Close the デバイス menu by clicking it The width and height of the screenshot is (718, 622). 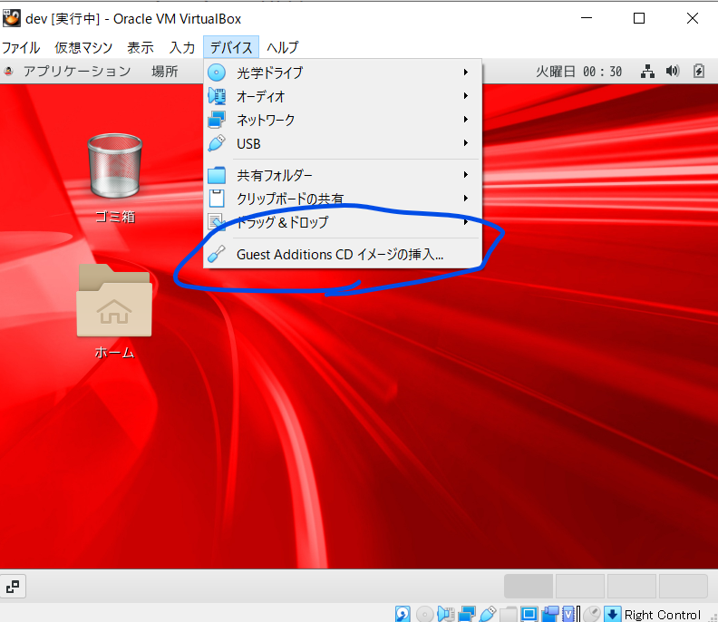231,47
